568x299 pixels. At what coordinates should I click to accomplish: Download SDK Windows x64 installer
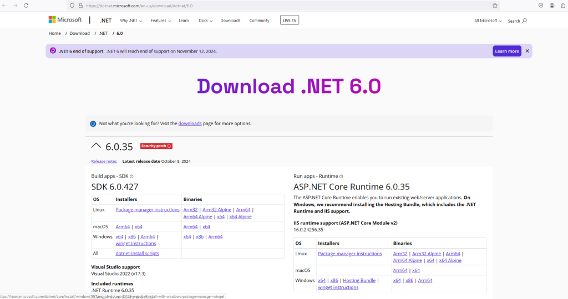coord(120,237)
